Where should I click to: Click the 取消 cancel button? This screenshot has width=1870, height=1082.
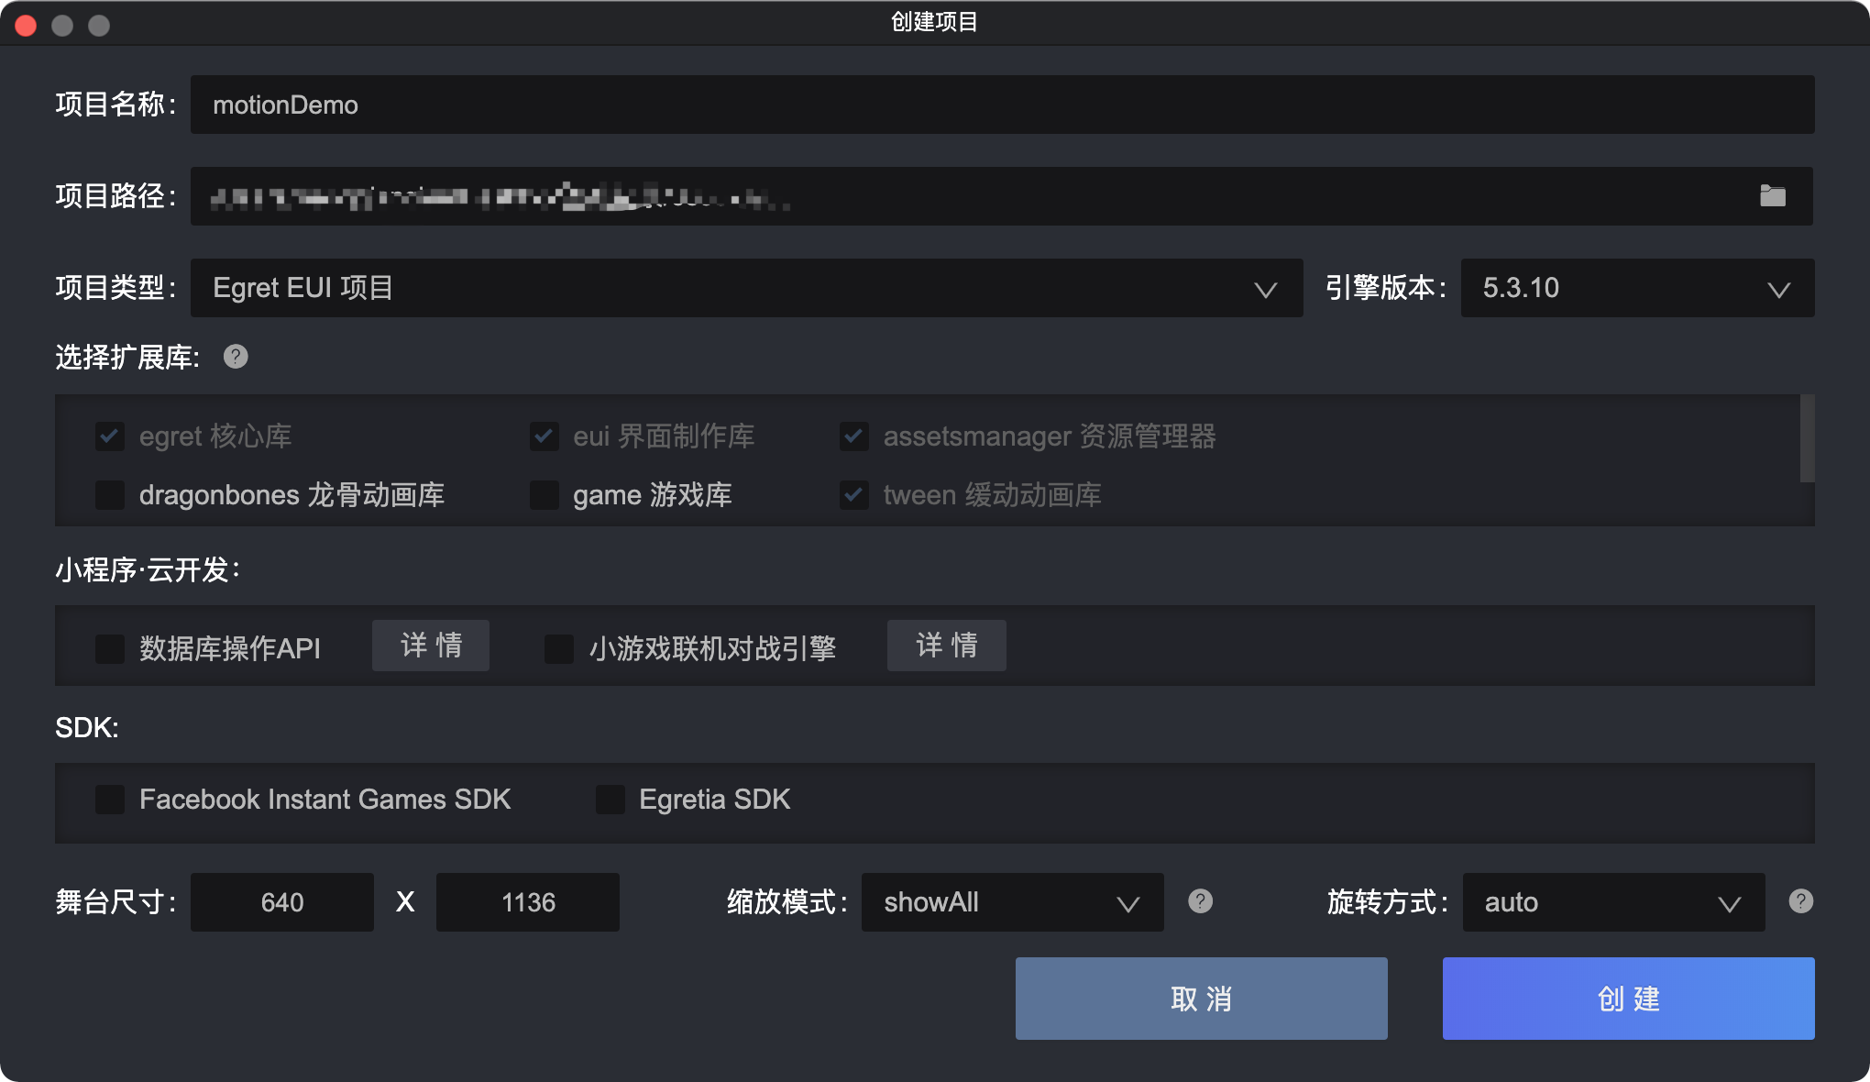click(1201, 999)
